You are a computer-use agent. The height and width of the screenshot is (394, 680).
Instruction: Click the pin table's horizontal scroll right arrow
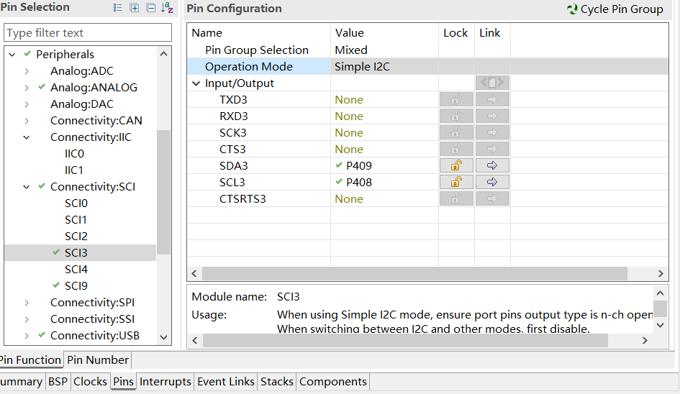(661, 273)
